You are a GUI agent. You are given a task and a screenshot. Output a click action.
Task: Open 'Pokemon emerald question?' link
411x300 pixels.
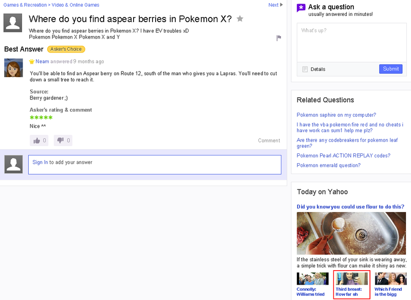[328, 165]
